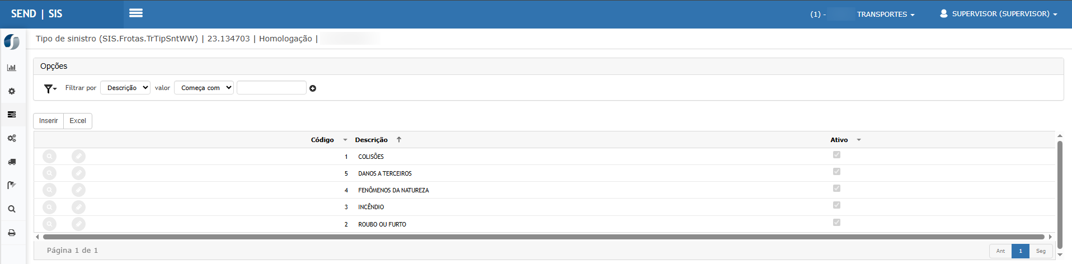The width and height of the screenshot is (1072, 264).
Task: Sort by the Descrição column header
Action: tap(371, 140)
